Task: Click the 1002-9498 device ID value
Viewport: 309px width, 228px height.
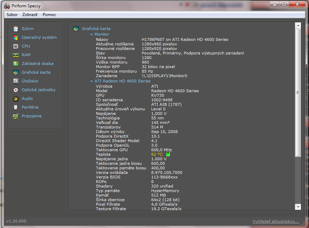Action: coord(162,100)
